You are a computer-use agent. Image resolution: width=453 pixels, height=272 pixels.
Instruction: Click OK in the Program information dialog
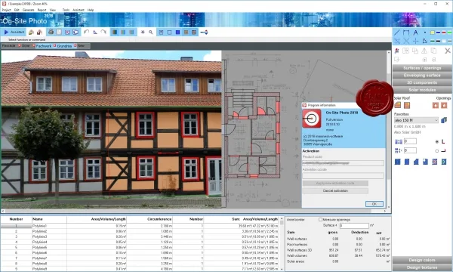pos(374,204)
